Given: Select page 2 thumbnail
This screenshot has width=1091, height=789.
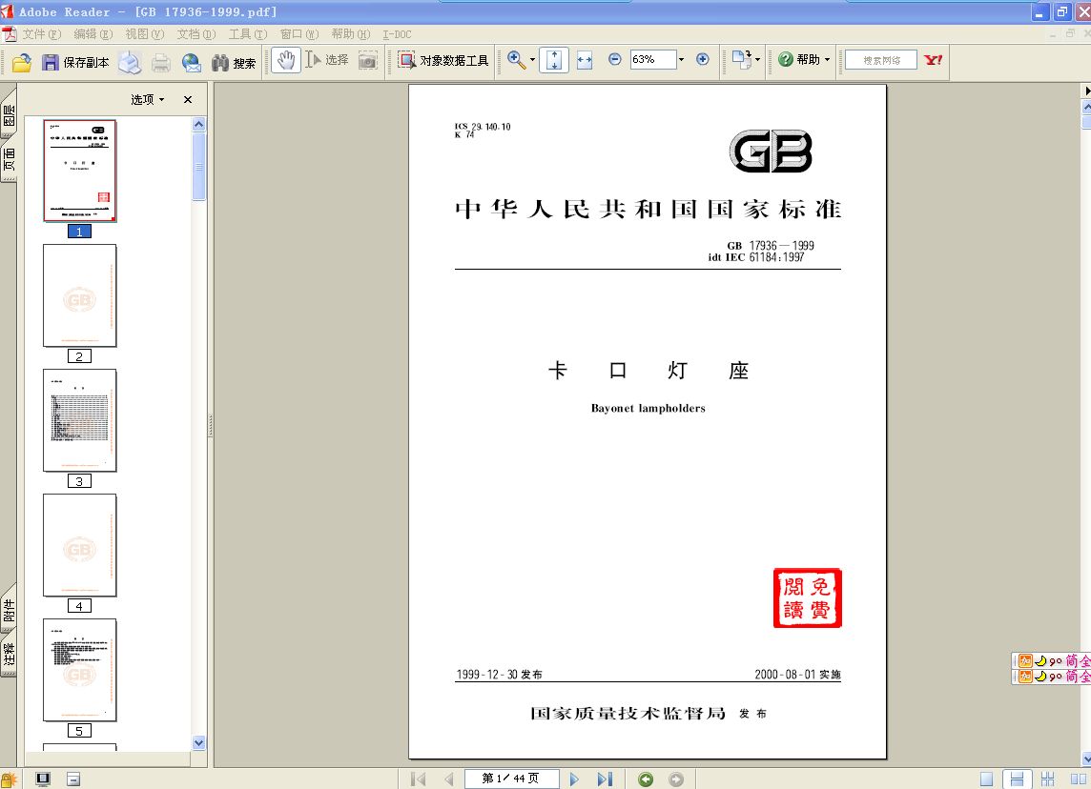Looking at the screenshot, I should 79,295.
